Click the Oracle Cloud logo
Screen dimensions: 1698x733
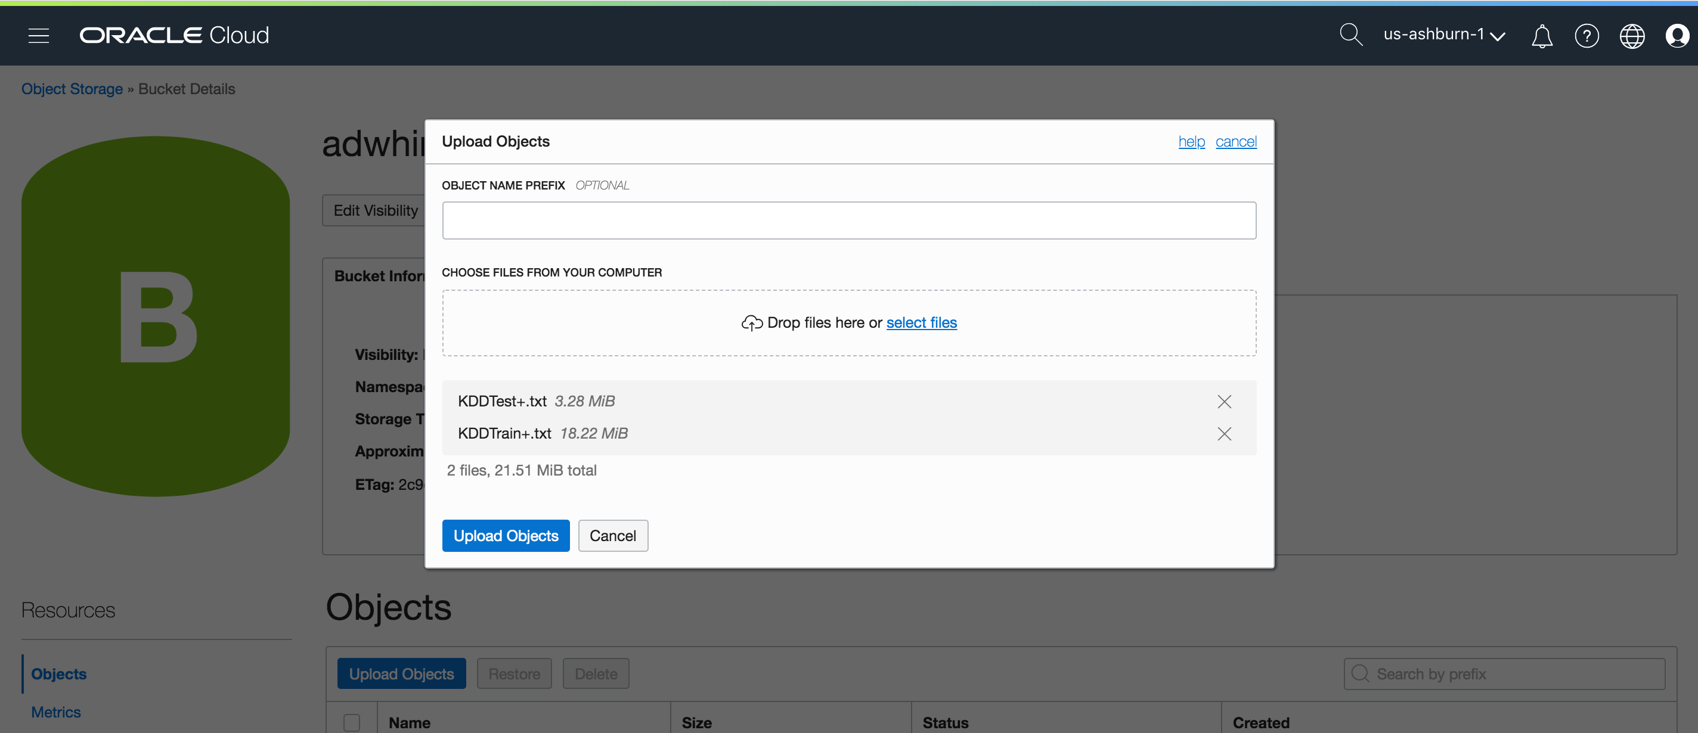click(174, 35)
